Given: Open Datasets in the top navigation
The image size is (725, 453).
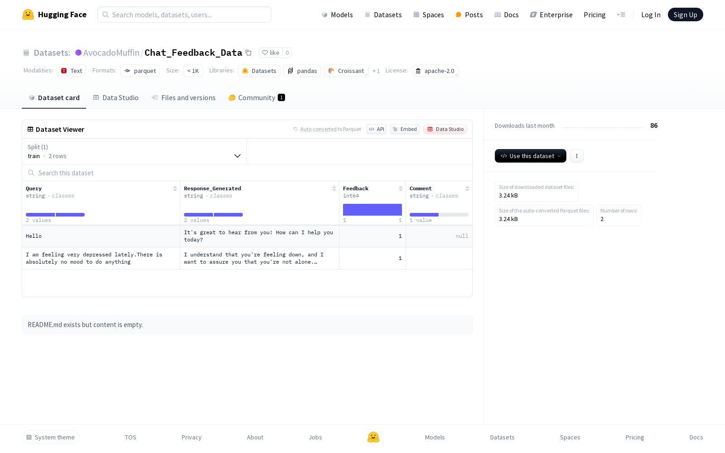Looking at the screenshot, I should [x=383, y=14].
